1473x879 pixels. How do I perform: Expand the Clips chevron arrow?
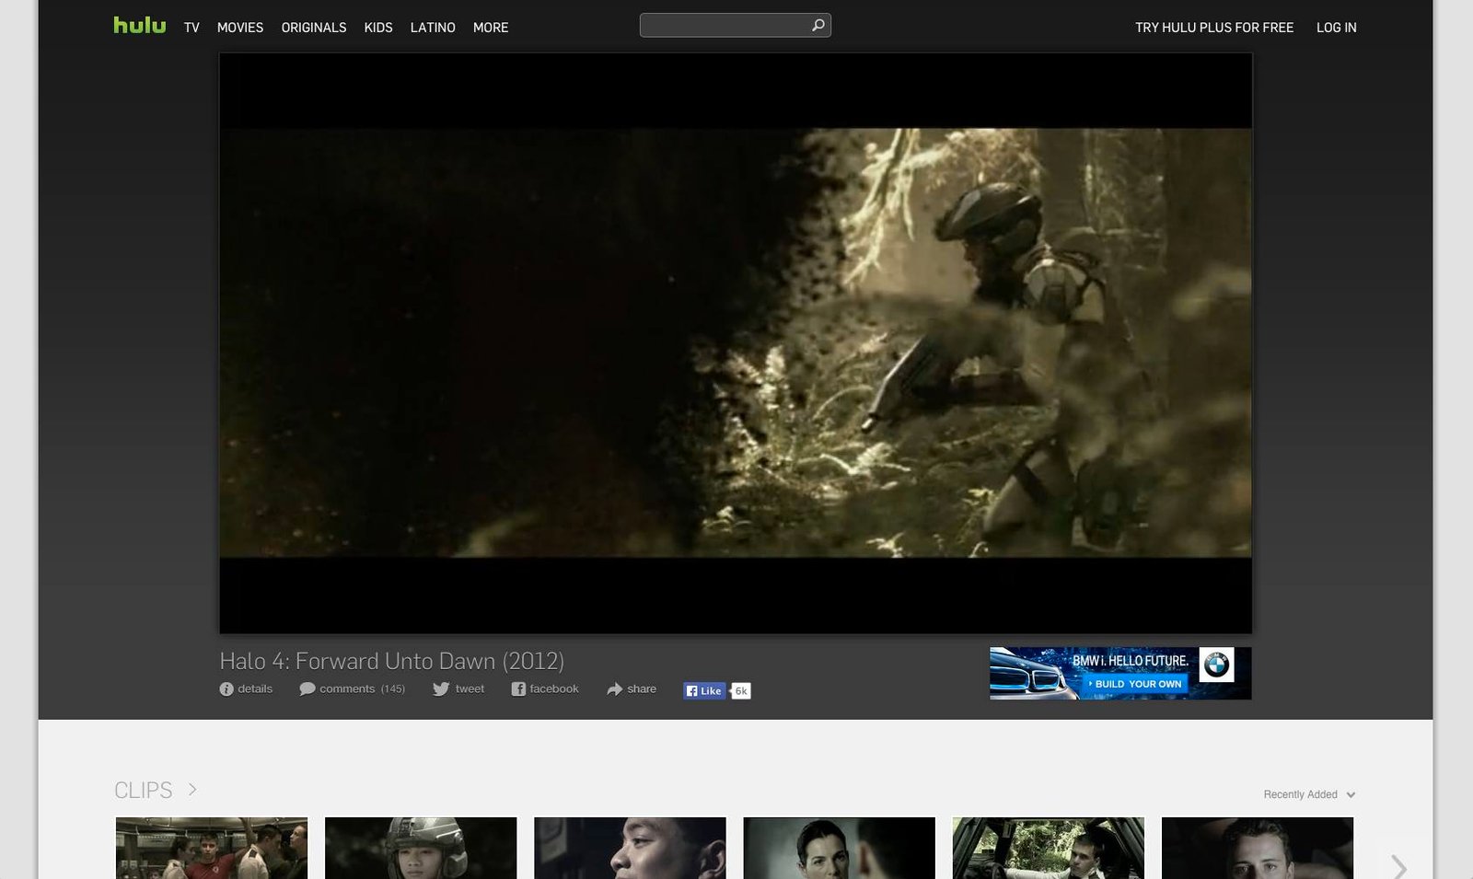pyautogui.click(x=192, y=789)
